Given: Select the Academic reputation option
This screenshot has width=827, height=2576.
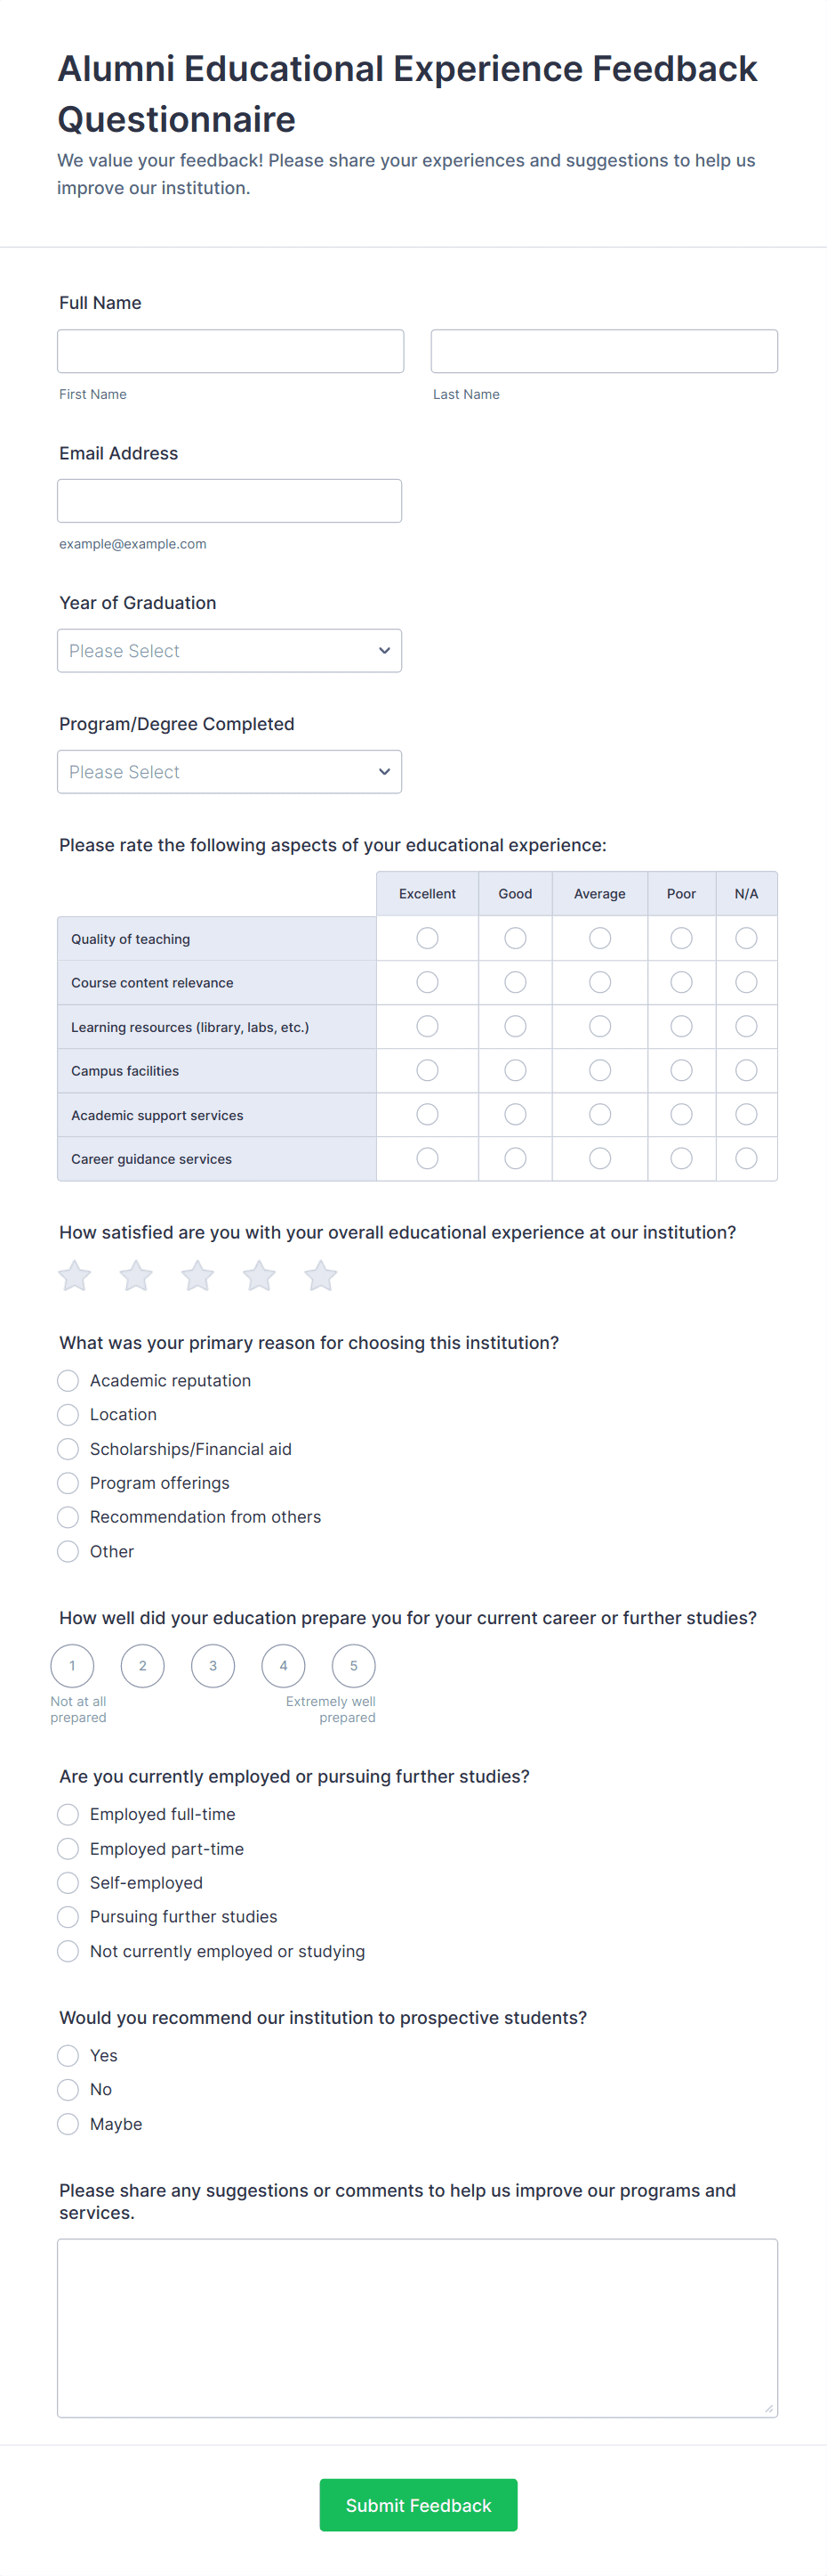Looking at the screenshot, I should coord(68,1381).
